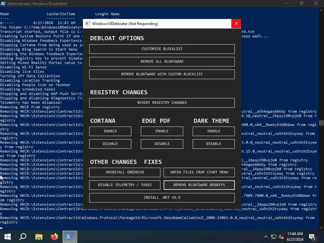Disable Edge PDF
The width and height of the screenshot is (324, 243).
point(162,144)
